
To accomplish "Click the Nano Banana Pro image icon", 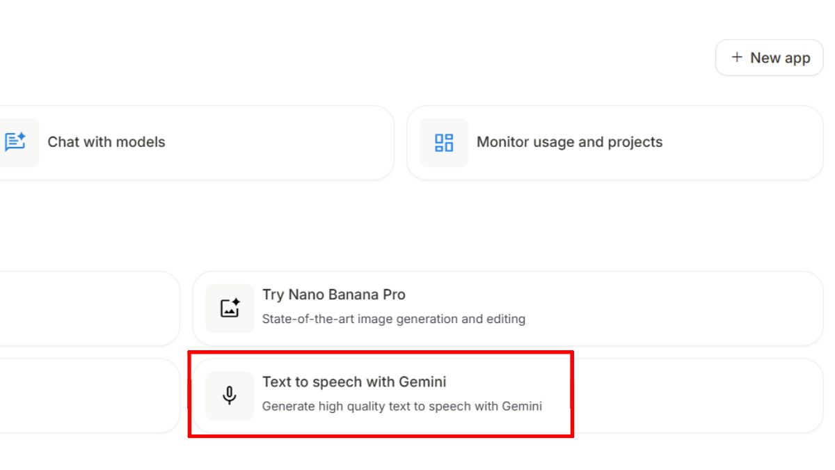I will click(x=230, y=308).
